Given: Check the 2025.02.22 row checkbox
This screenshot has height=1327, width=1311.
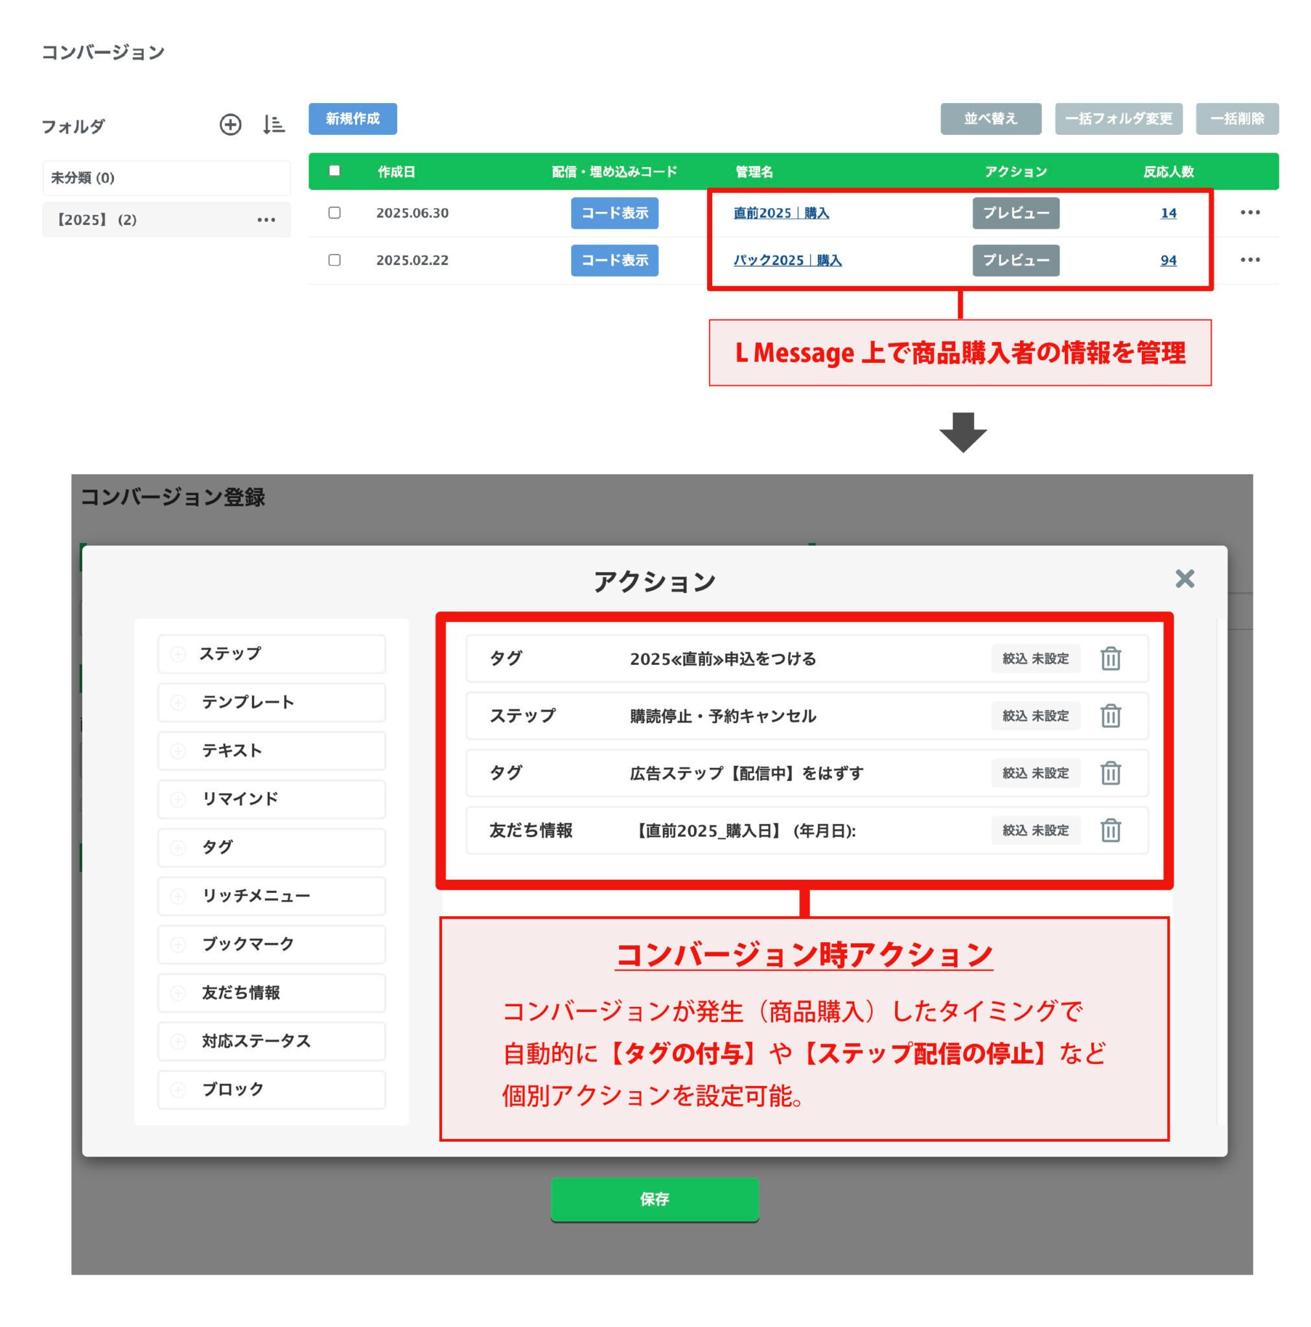Looking at the screenshot, I should click(x=334, y=260).
